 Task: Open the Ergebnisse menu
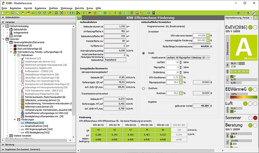pos(40,8)
